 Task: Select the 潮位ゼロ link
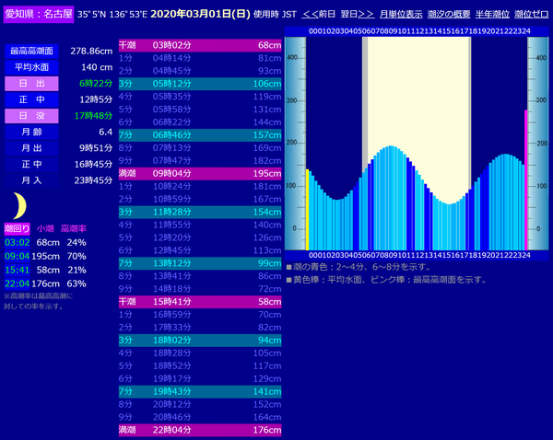(x=532, y=15)
